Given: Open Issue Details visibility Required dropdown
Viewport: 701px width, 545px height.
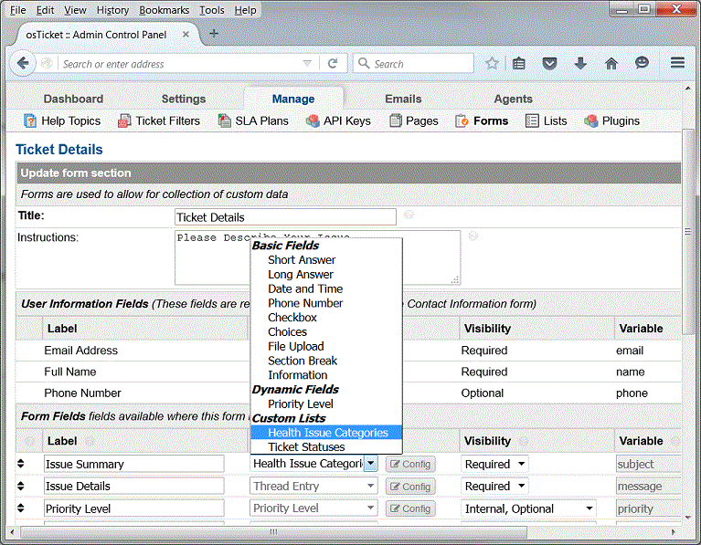Looking at the screenshot, I should tap(494, 486).
